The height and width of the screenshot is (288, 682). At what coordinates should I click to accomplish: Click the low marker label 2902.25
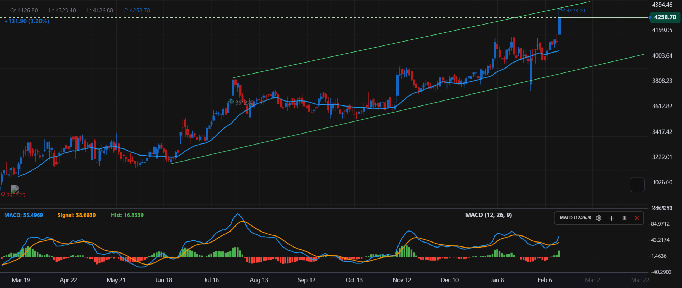[16, 195]
